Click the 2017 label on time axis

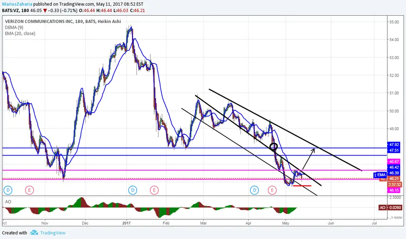127,223
